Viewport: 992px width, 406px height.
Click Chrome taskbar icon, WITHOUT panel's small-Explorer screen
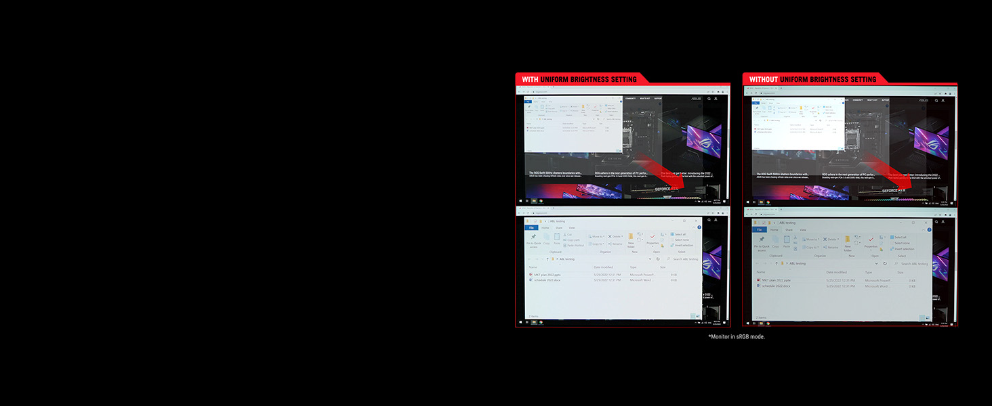768,202
